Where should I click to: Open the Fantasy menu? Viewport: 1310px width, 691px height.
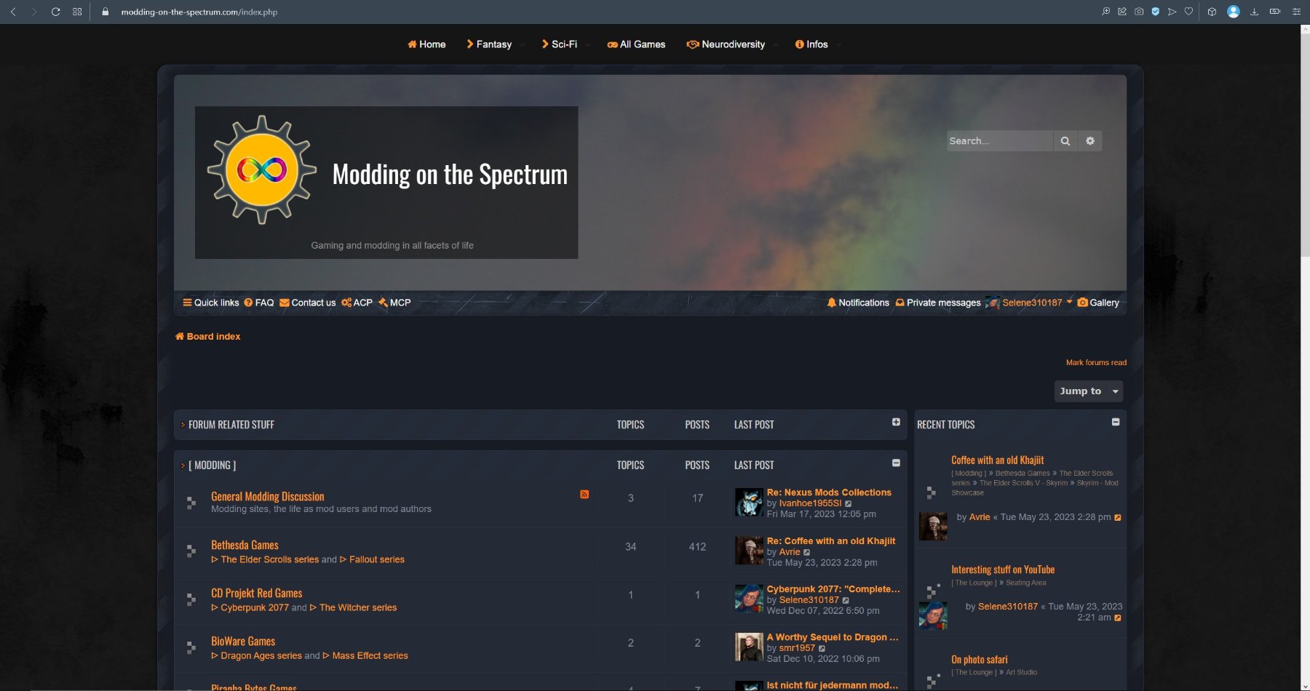pyautogui.click(x=490, y=44)
